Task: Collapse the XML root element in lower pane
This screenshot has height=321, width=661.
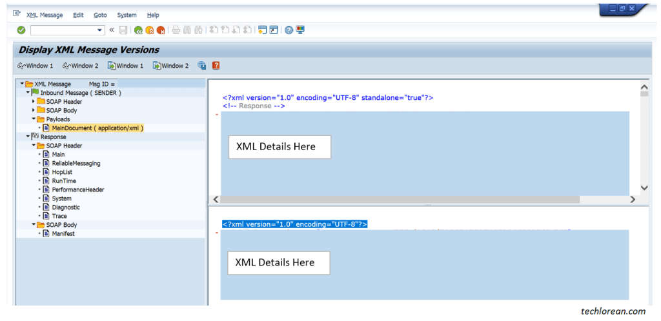Action: coord(217,232)
